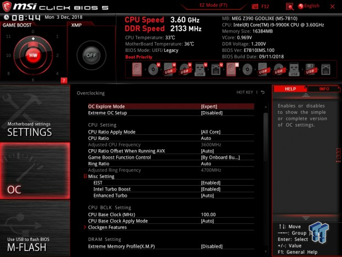Click the scroll down arrow of settings list
Image resolution: width=342 pixels, height=257 pixels.
265,252
